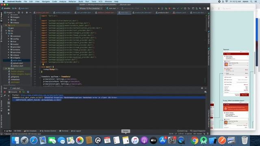Click the Flutter Hot Reload lightning icon

tap(159, 9)
